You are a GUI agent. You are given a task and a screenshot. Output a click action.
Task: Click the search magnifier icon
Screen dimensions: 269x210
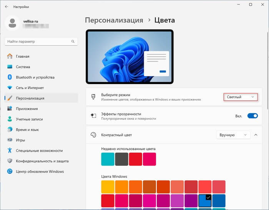tap(73, 41)
